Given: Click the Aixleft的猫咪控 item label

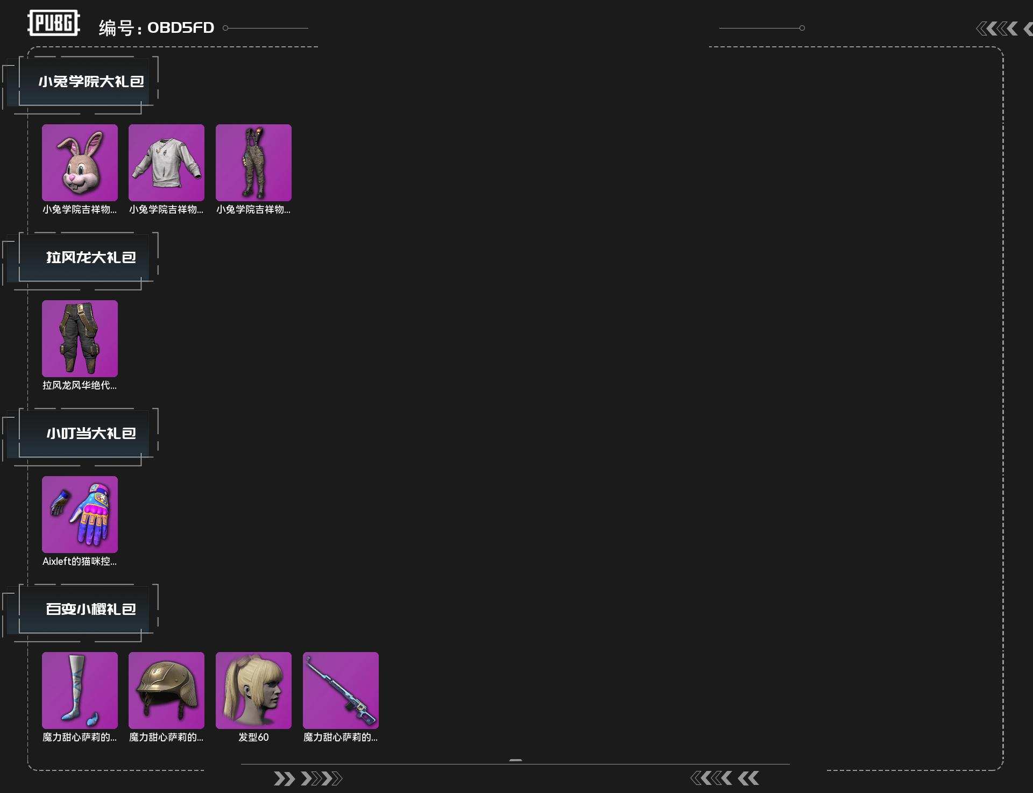Looking at the screenshot, I should coord(80,561).
